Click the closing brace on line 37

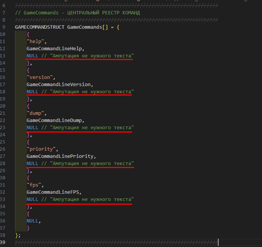tap(28, 228)
